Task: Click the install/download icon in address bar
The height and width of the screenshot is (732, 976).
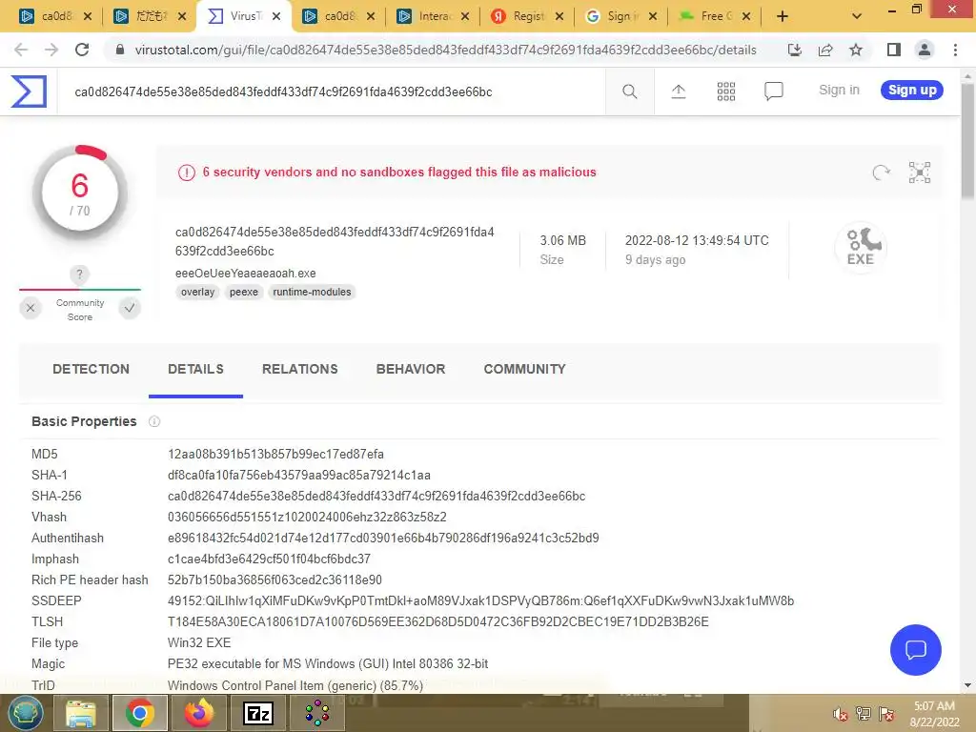Action: (x=795, y=50)
